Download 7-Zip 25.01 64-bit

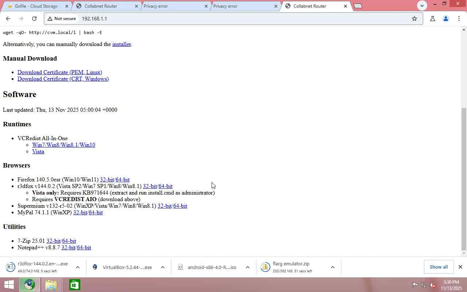click(x=69, y=241)
